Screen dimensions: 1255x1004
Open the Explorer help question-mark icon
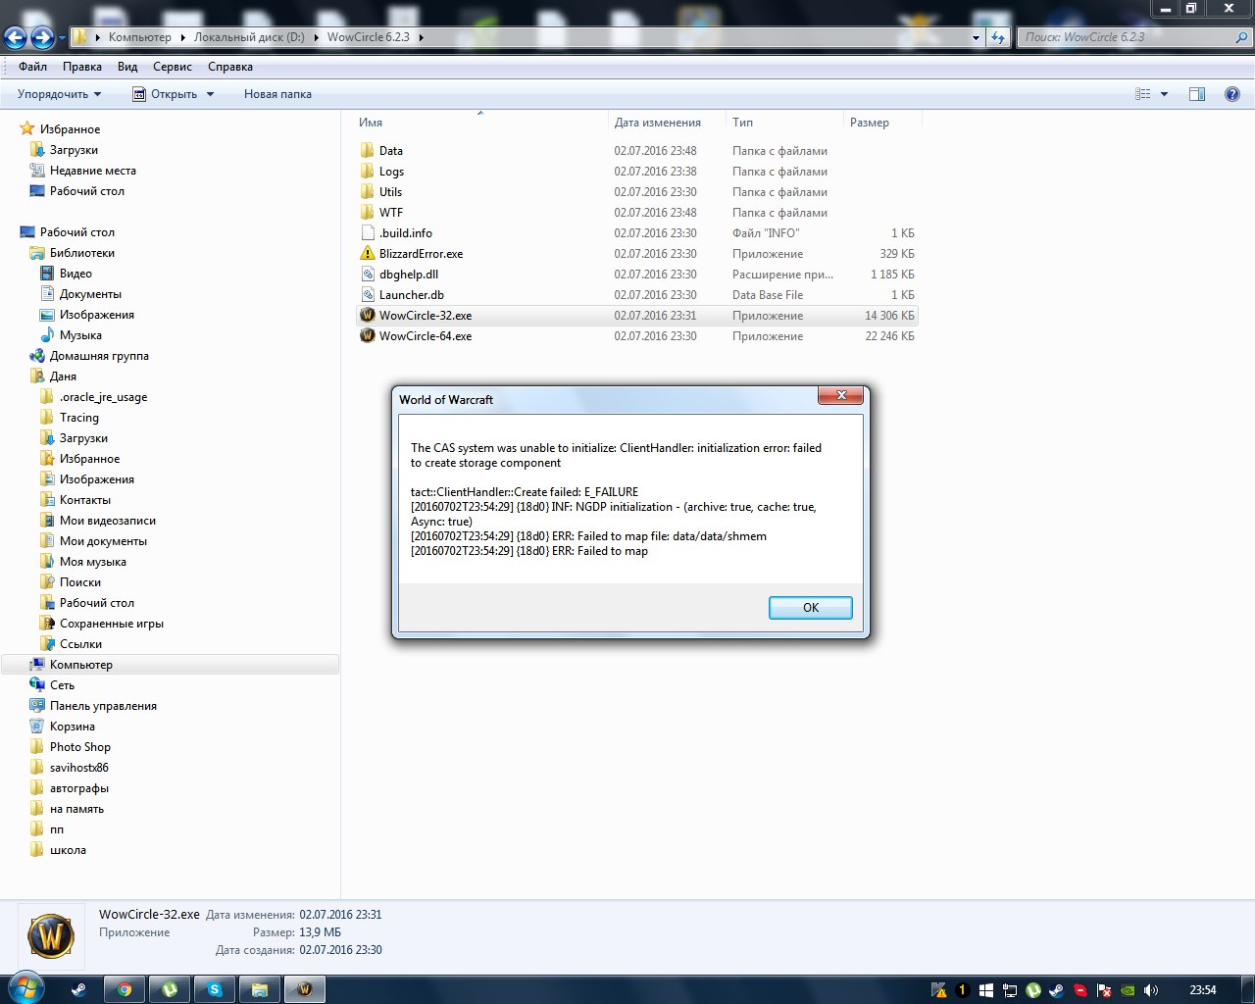(x=1232, y=94)
